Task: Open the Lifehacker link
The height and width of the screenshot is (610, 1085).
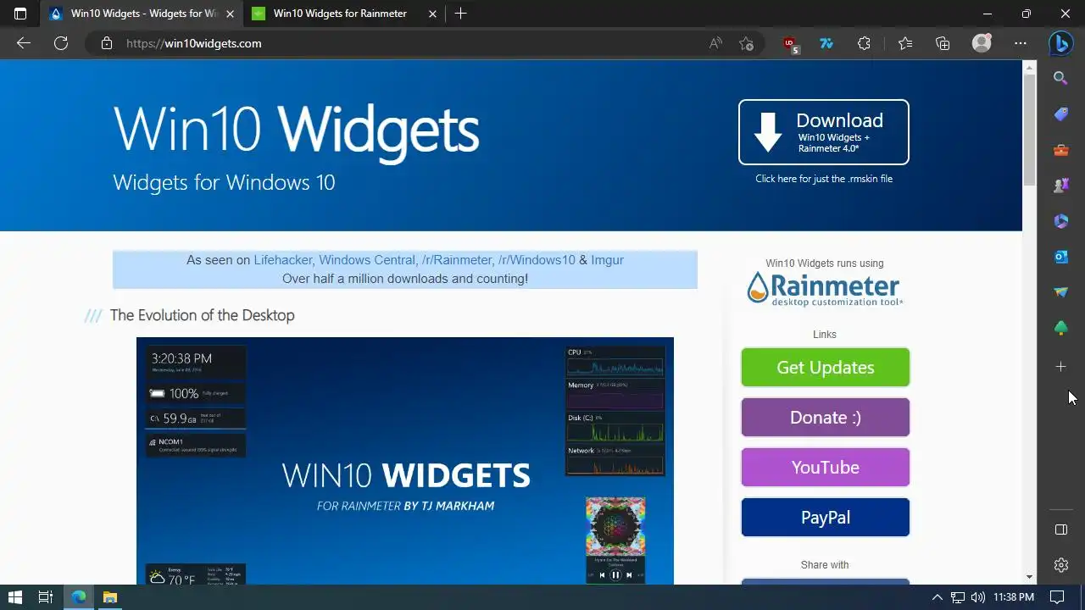Action: [x=283, y=260]
